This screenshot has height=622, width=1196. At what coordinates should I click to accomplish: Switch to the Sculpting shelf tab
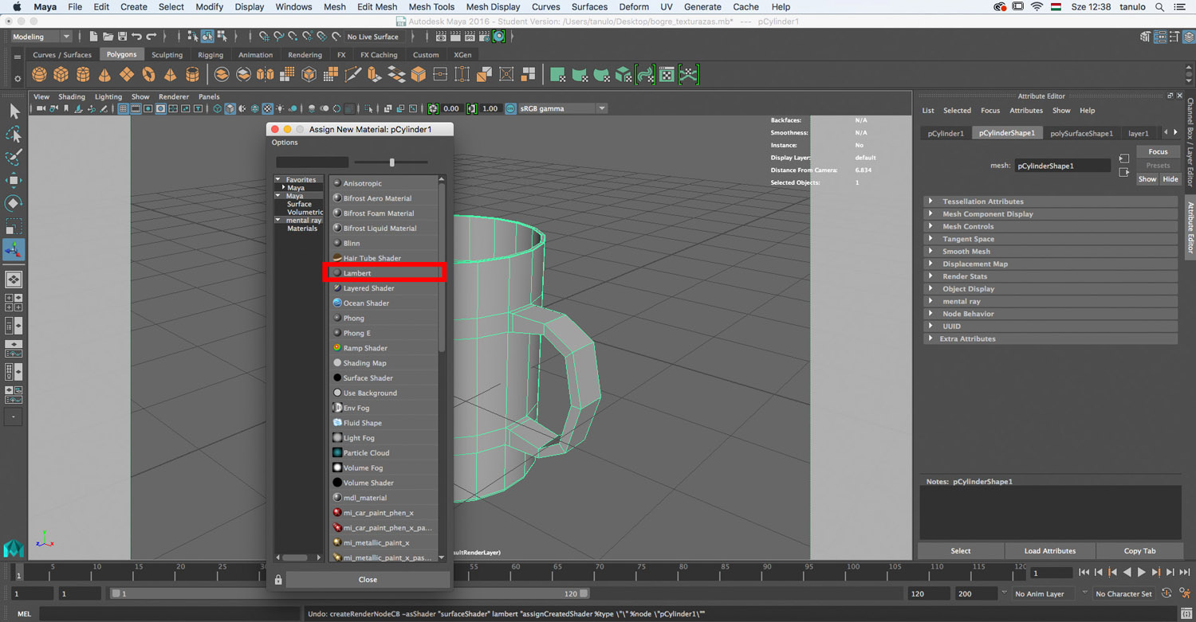pyautogui.click(x=167, y=55)
